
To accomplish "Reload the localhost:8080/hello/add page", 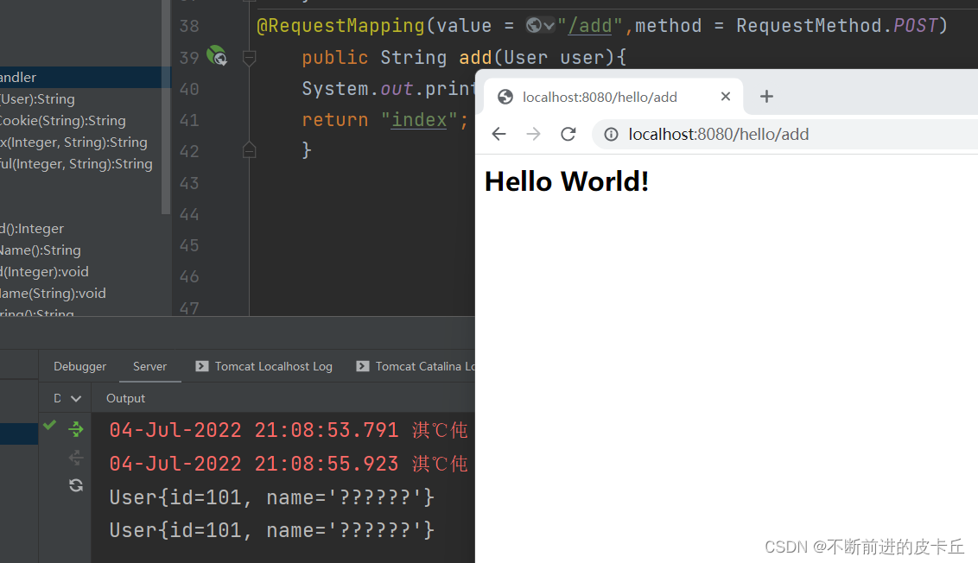I will point(568,134).
